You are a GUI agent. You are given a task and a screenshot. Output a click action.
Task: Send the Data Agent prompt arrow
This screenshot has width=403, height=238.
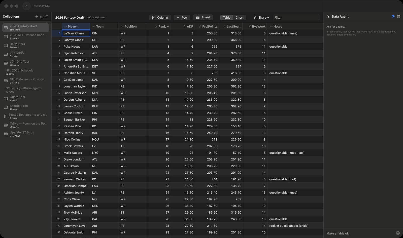(x=398, y=233)
